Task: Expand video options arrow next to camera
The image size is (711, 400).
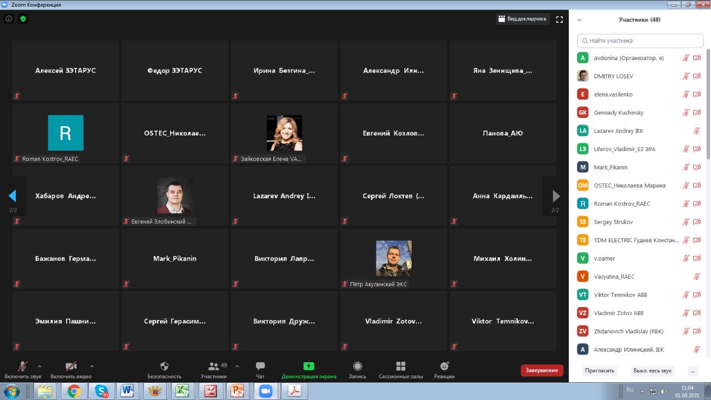Action: coord(92,366)
